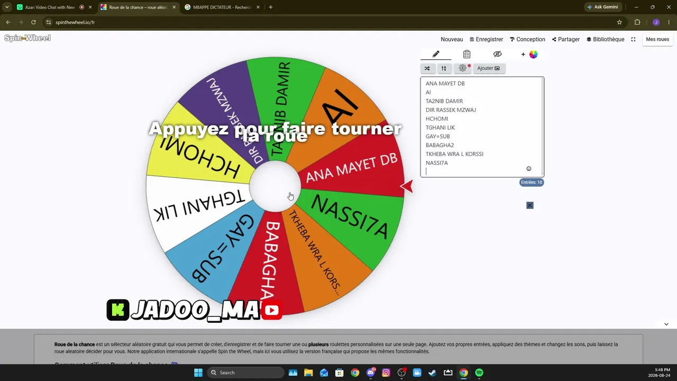The width and height of the screenshot is (677, 381).
Task: Open the Mes roues button
Action: (x=657, y=39)
